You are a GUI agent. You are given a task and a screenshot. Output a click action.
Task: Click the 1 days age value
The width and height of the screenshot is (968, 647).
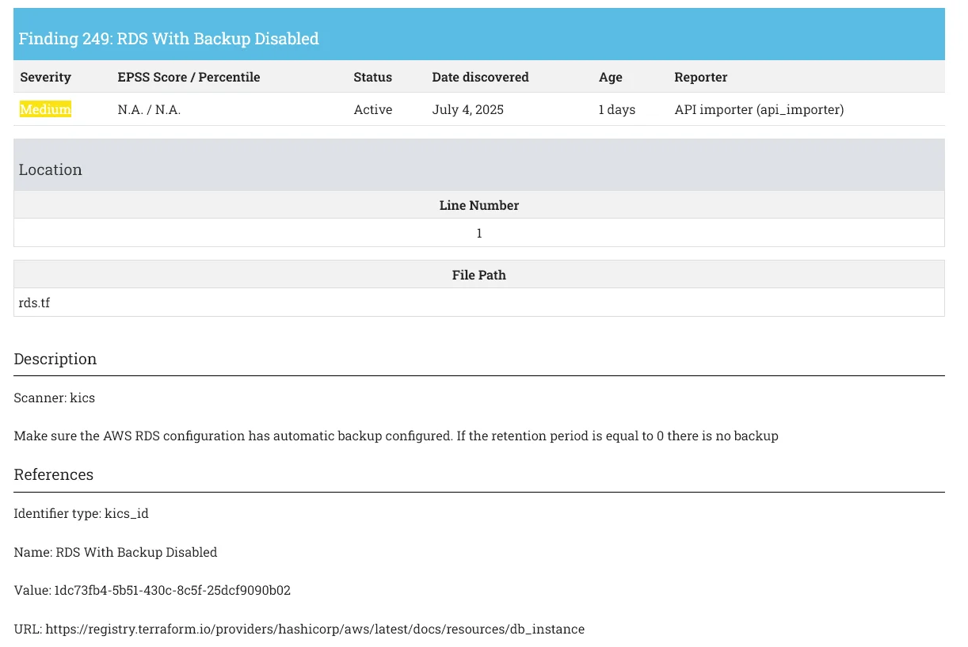point(616,109)
